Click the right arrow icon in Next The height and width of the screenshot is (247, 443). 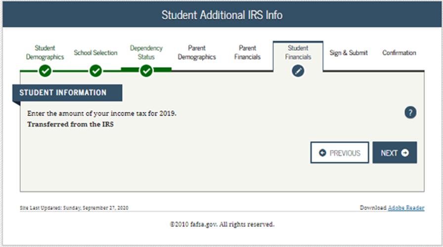405,153
